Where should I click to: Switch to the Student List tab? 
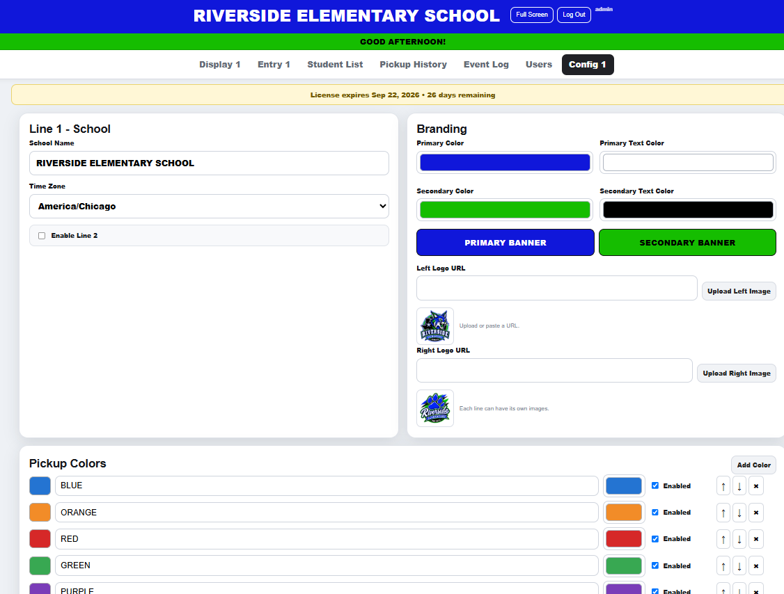335,65
